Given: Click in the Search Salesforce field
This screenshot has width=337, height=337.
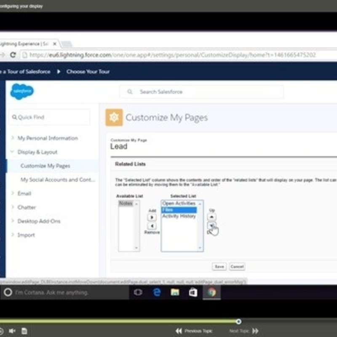Looking at the screenshot, I should coord(202,92).
